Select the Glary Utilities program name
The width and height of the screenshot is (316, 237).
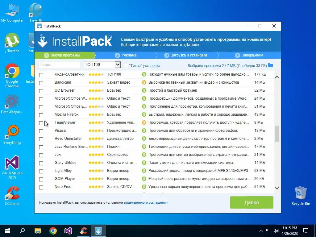[x=65, y=163]
